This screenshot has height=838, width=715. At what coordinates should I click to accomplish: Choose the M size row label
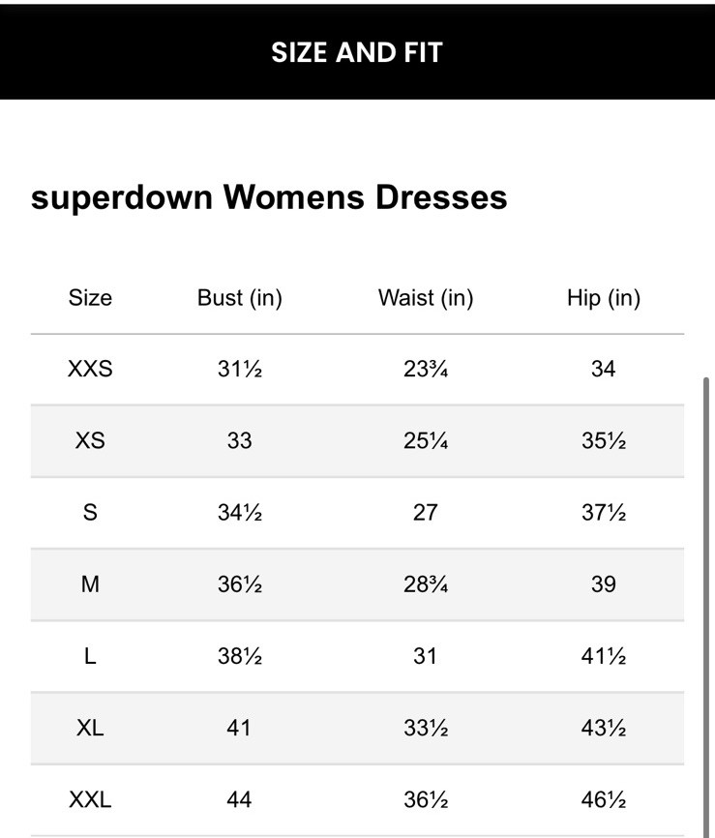(x=90, y=584)
